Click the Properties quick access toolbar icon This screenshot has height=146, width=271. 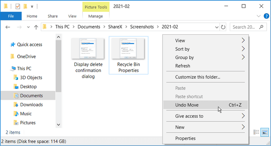click(18, 7)
